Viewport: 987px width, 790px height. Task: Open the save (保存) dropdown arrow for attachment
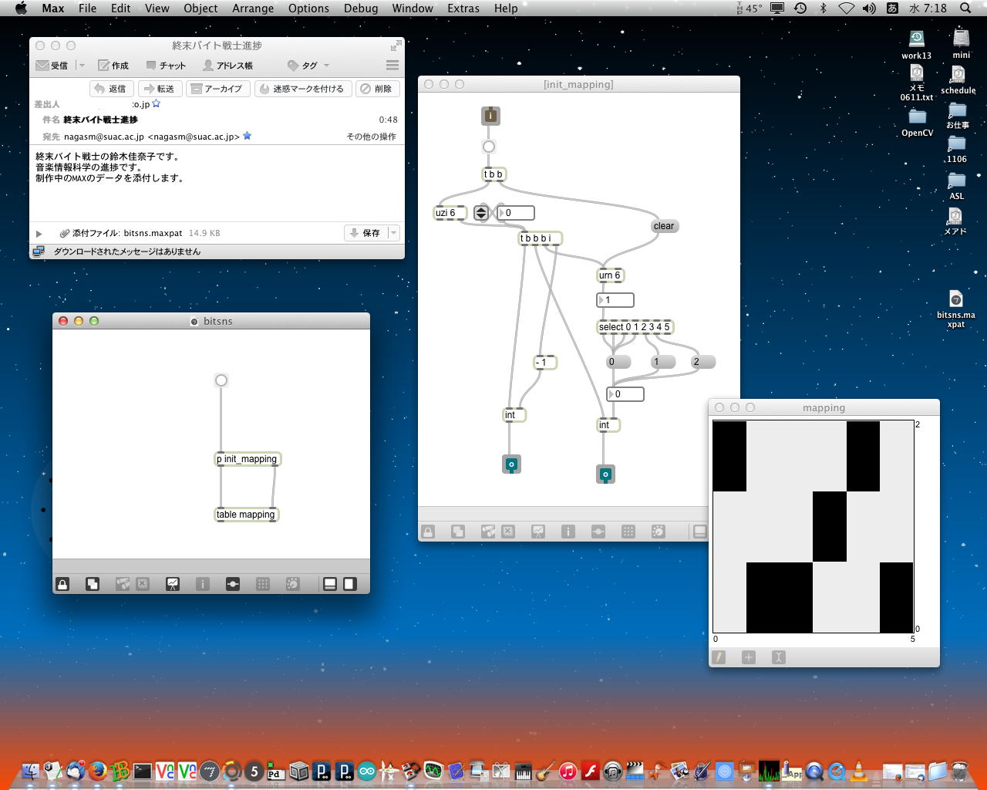[x=394, y=233]
